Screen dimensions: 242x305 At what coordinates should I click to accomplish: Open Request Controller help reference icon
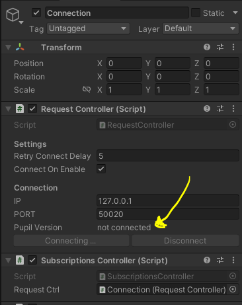pos(207,109)
